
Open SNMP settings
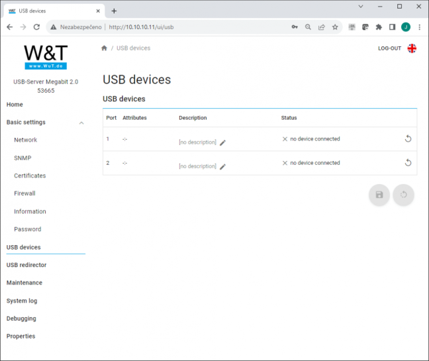23,158
